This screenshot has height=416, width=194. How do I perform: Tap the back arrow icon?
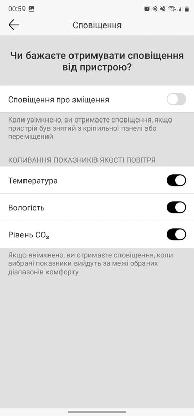[14, 25]
